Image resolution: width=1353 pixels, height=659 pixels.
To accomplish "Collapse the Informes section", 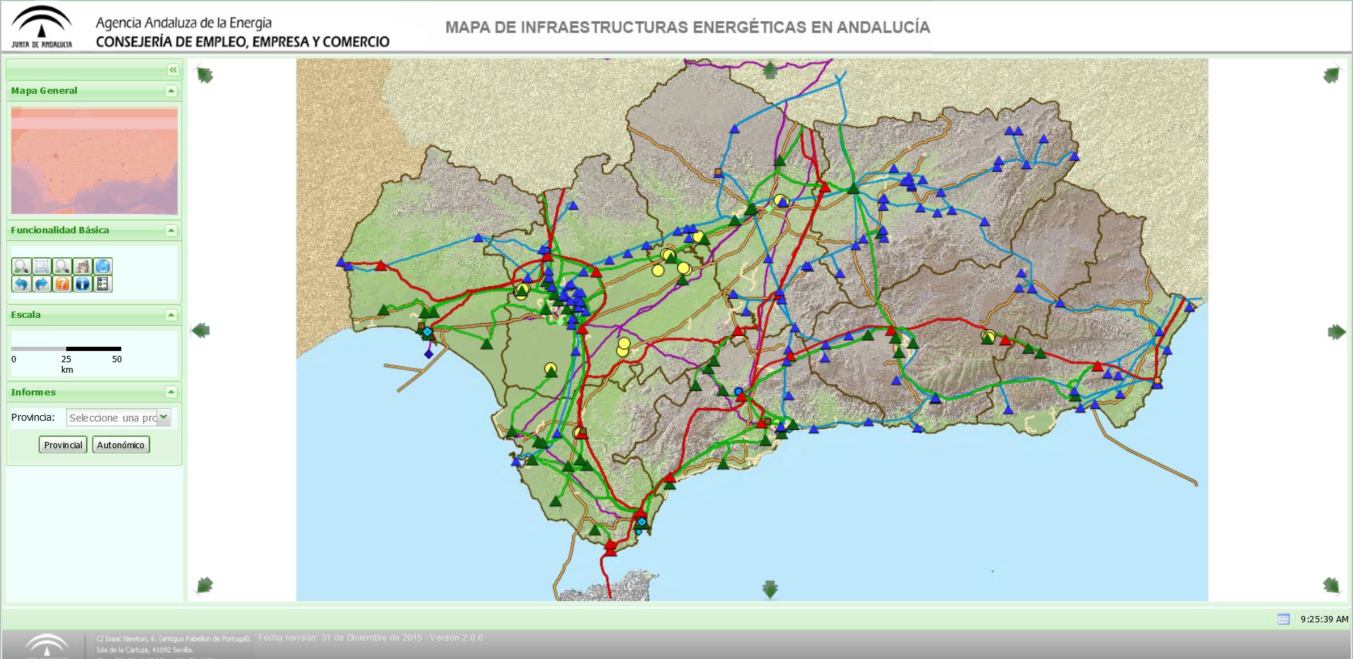I will point(171,392).
